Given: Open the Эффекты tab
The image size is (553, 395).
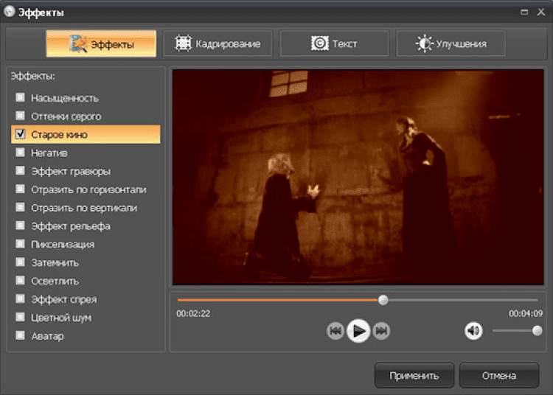Looking at the screenshot, I should coord(101,43).
